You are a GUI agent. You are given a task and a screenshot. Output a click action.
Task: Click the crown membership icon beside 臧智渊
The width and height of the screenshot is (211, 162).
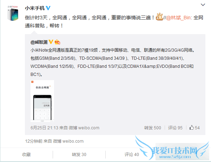coord(57,42)
